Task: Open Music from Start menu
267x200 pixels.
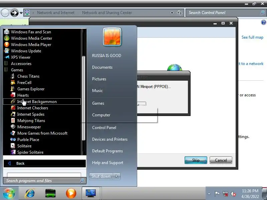Action: coord(97,90)
